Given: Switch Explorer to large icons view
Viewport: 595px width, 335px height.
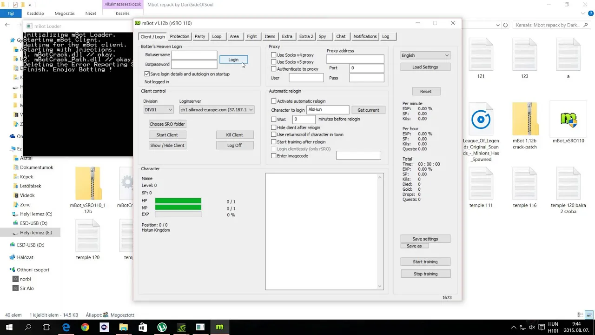Looking at the screenshot, I should pos(589,315).
